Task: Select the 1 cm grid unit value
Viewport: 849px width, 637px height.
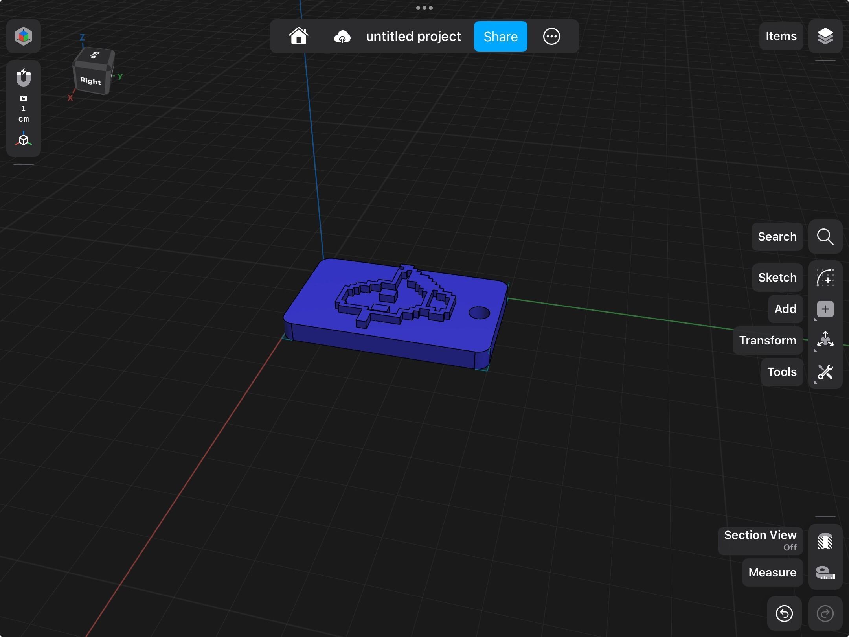Action: [24, 114]
